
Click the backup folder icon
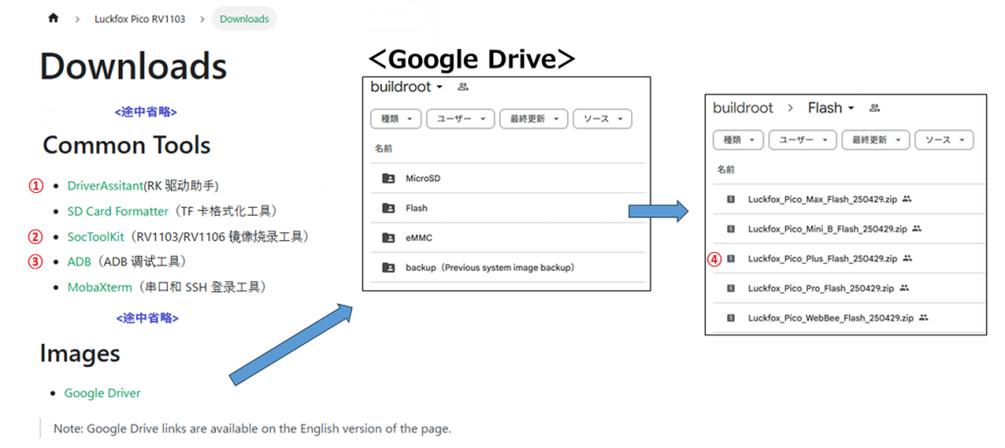coord(389,267)
